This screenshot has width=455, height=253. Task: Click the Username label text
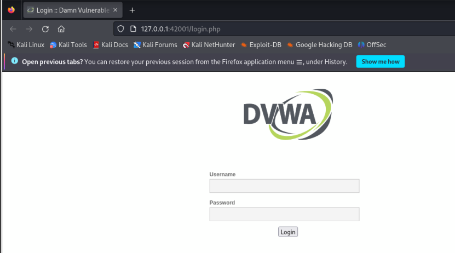[222, 174]
